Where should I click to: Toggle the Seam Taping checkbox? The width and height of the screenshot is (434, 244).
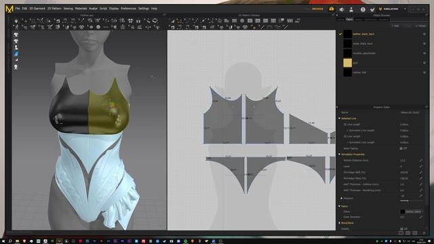(401, 148)
